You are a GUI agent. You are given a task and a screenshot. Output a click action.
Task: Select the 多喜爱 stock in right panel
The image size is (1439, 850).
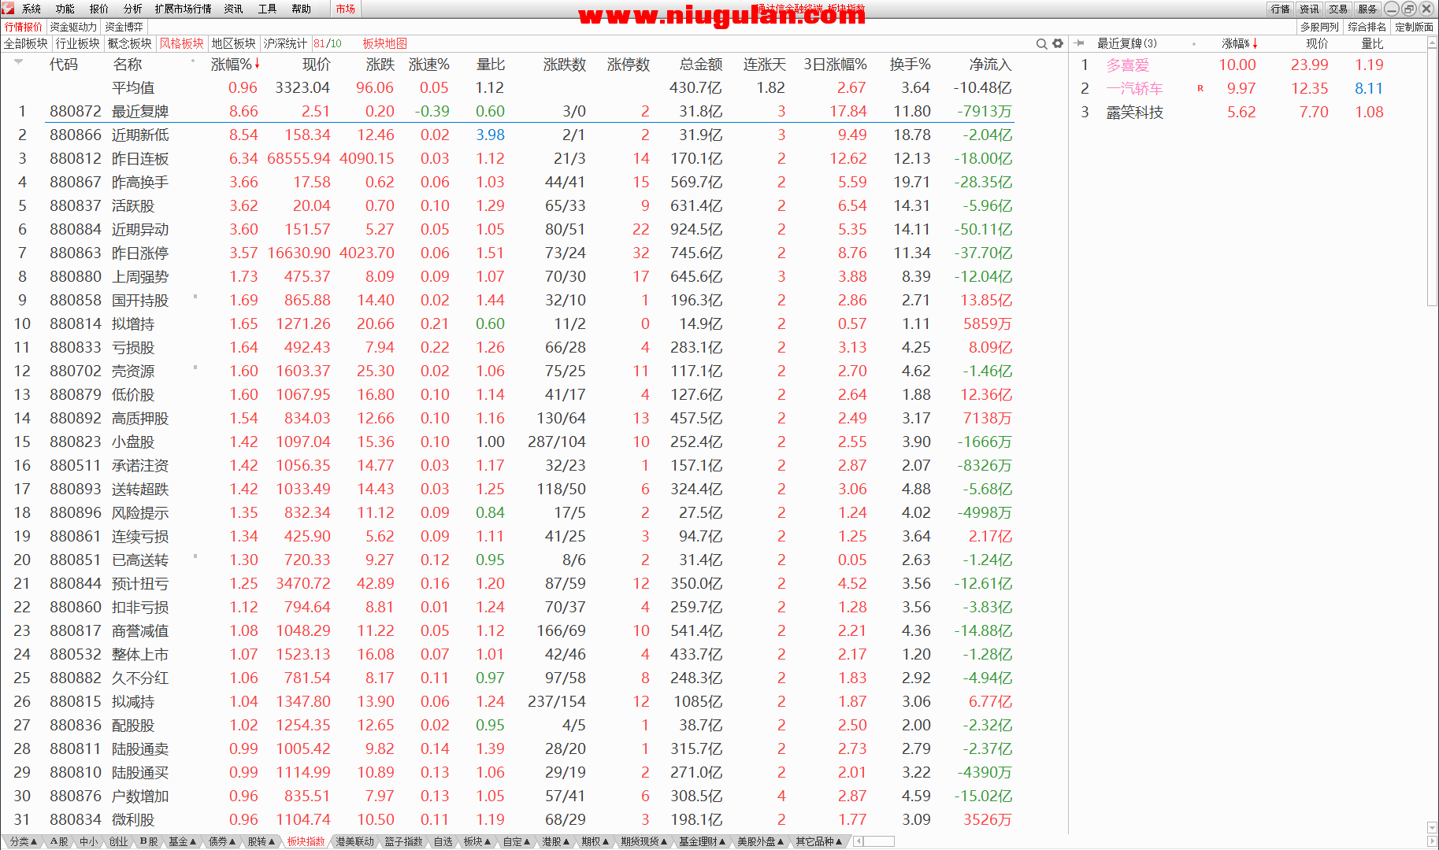(1128, 65)
